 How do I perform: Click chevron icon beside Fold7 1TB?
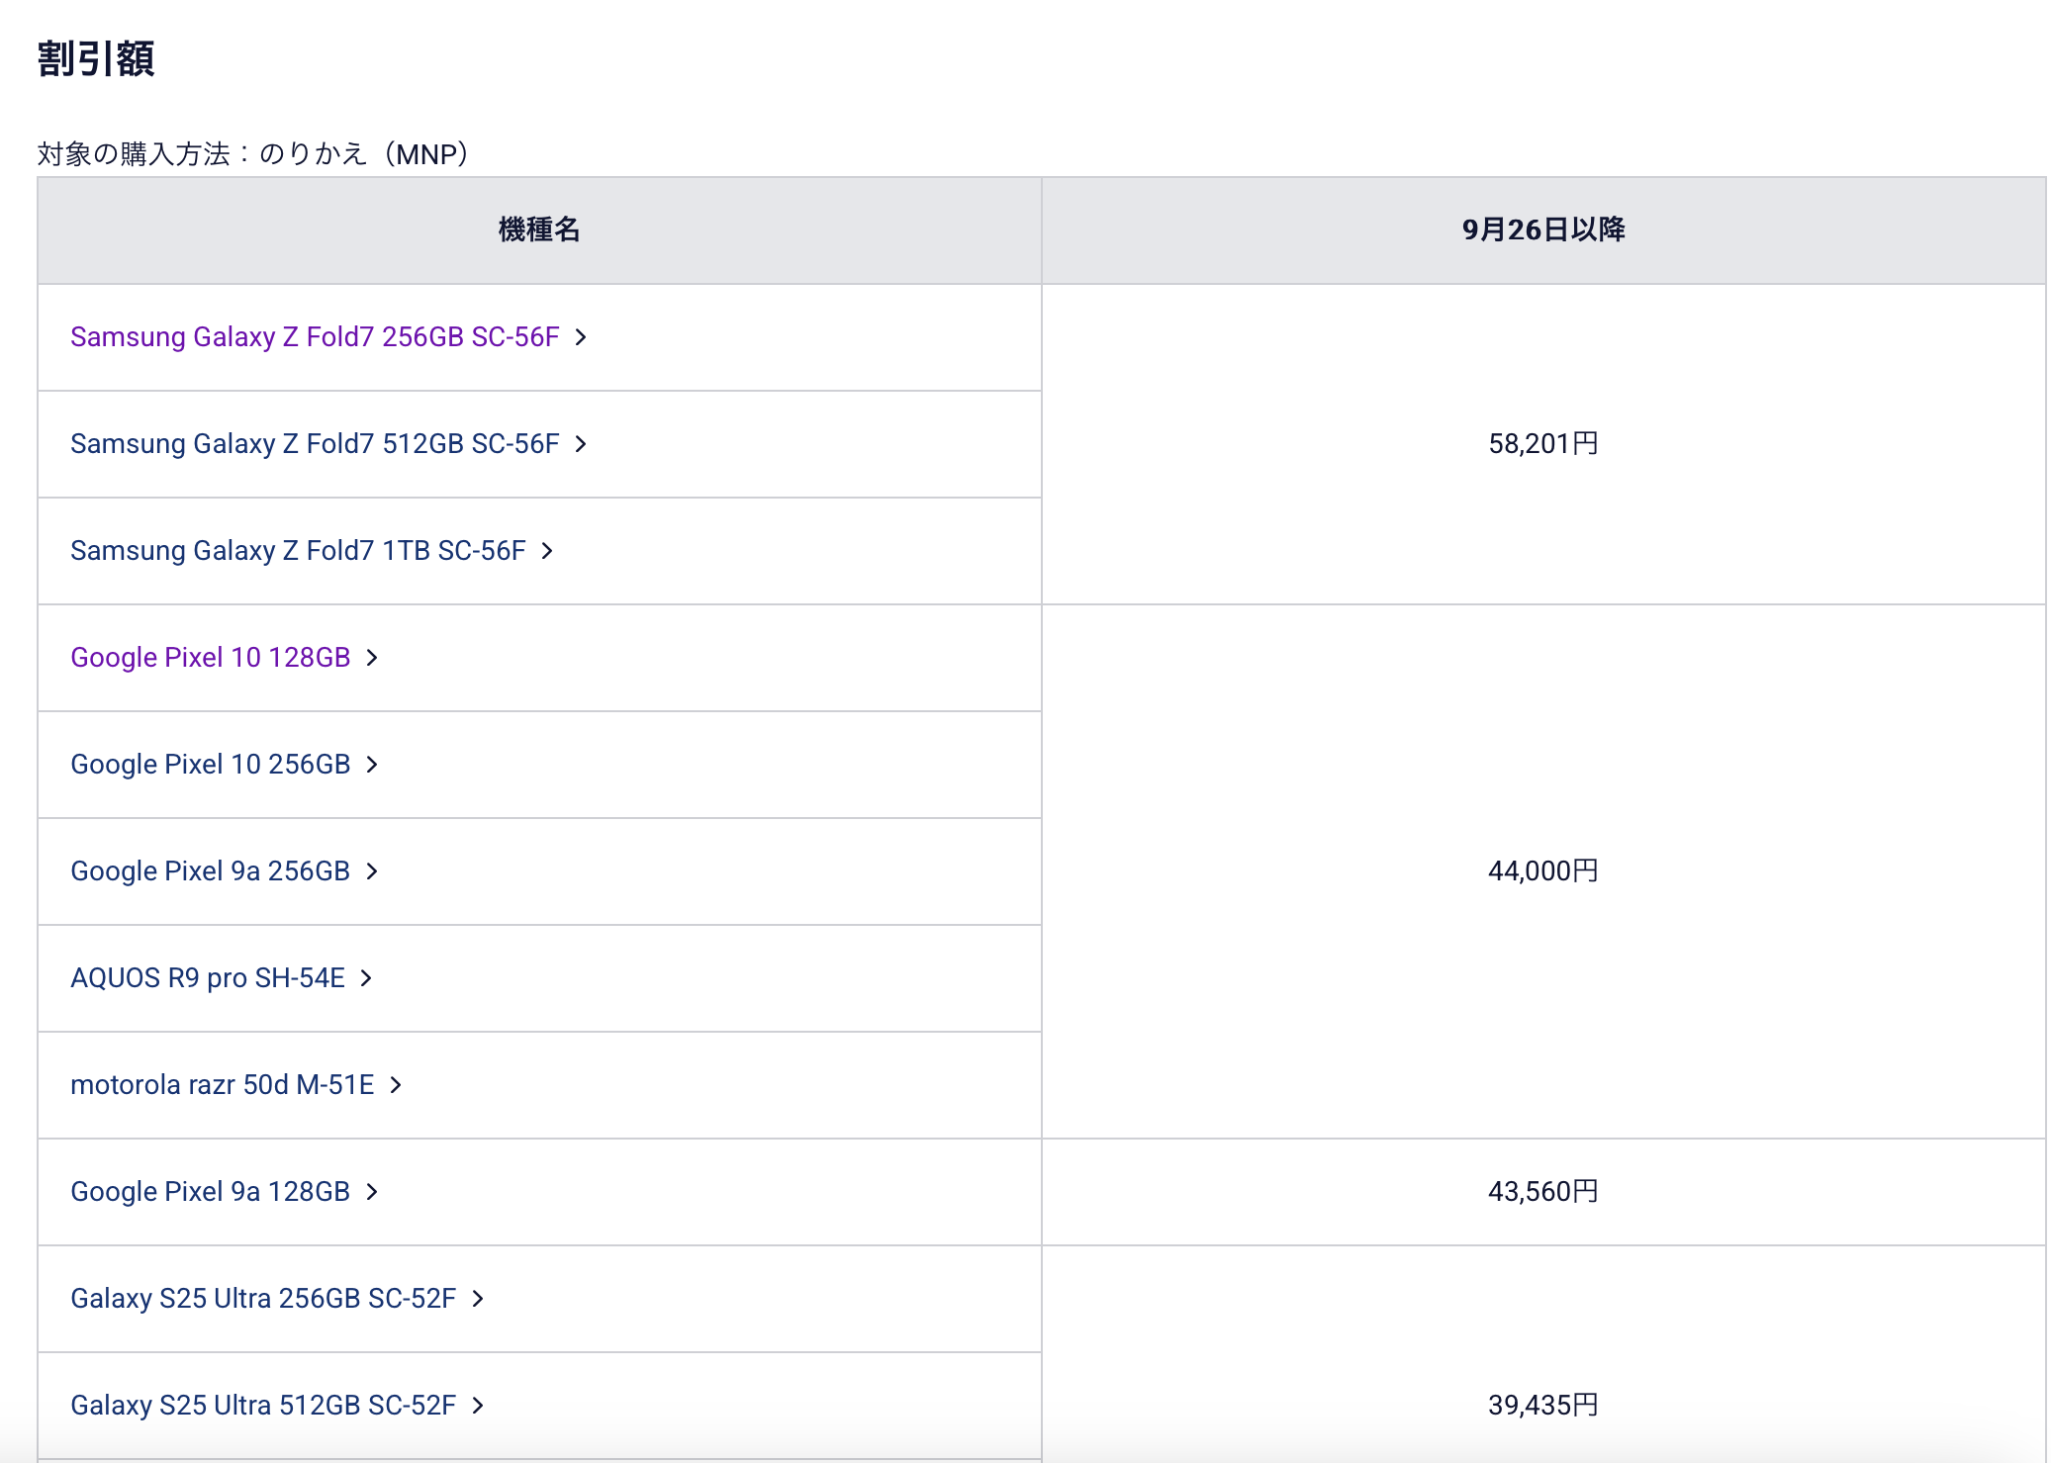tap(547, 551)
